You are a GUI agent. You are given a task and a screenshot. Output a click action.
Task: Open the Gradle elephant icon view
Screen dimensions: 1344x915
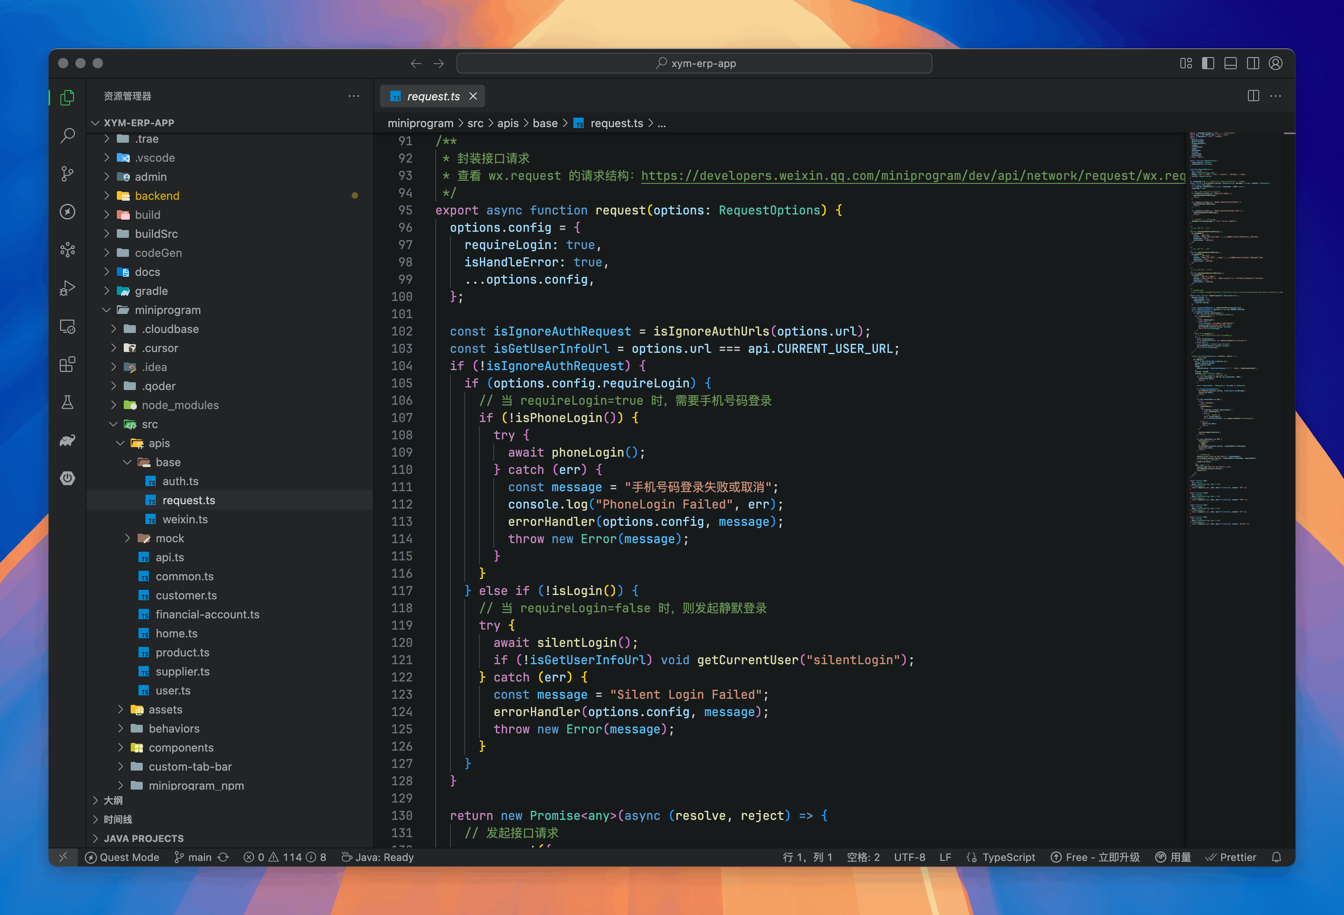68,441
